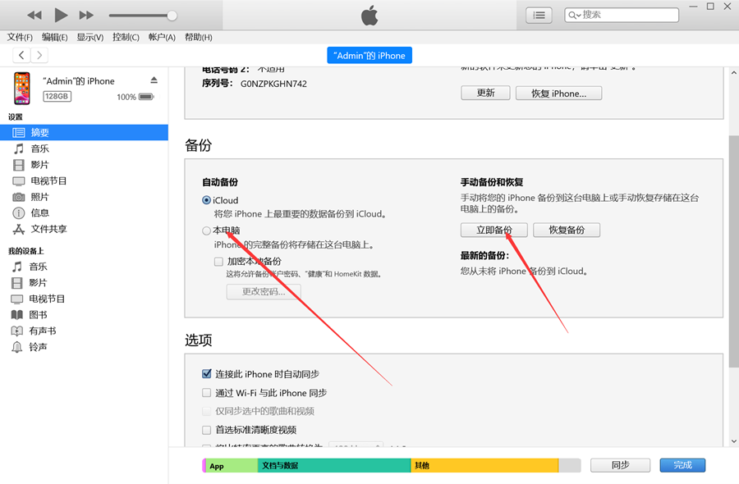The height and width of the screenshot is (484, 739).
Task: Enable 首选标准清晰度视频 checkbox
Action: [x=206, y=430]
